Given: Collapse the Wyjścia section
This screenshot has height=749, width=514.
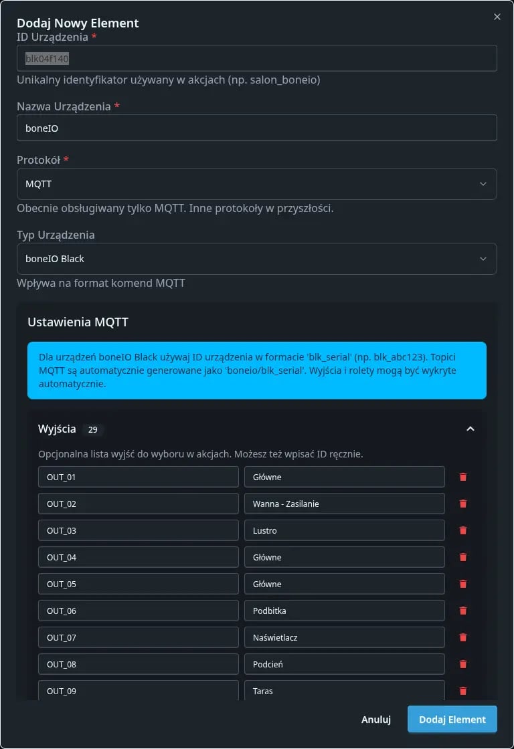Looking at the screenshot, I should [x=470, y=429].
